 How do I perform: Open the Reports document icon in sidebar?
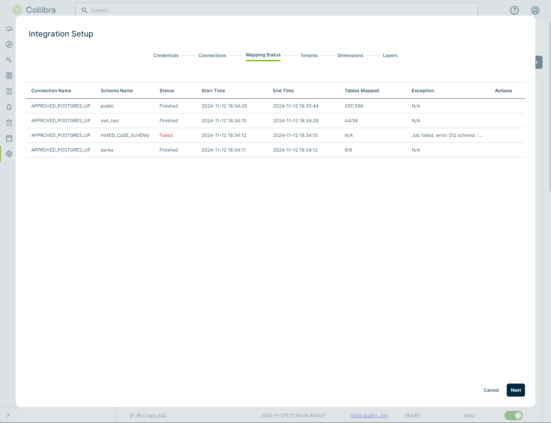tap(9, 91)
